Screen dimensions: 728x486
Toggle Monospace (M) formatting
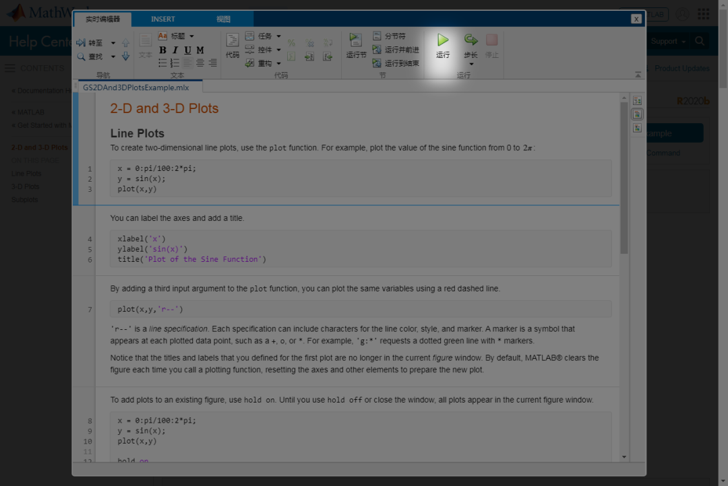pyautogui.click(x=200, y=50)
